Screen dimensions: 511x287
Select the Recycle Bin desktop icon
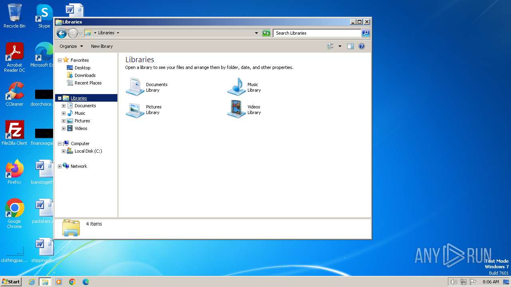coord(14,16)
